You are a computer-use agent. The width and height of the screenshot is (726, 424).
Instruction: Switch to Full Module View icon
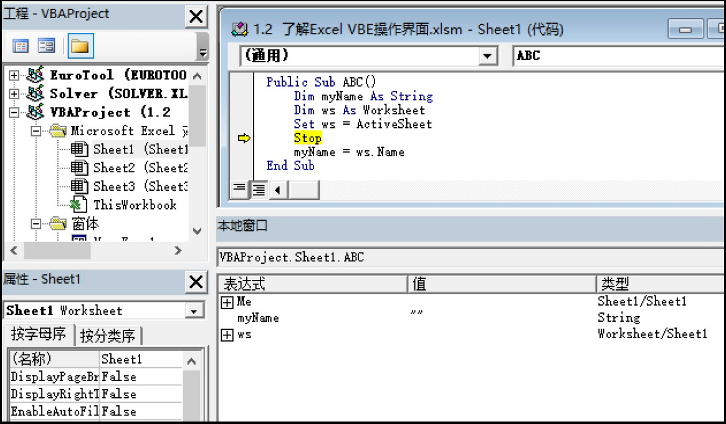click(x=258, y=189)
